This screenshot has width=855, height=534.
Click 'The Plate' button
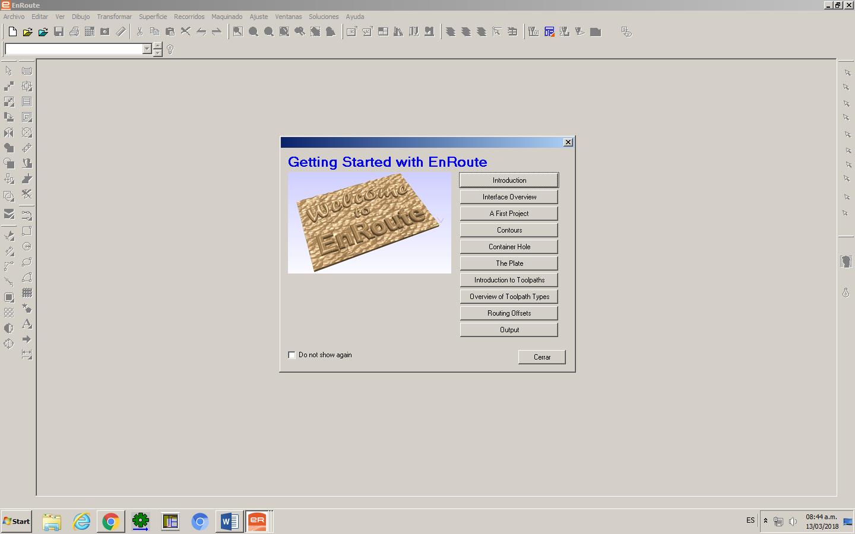[509, 263]
